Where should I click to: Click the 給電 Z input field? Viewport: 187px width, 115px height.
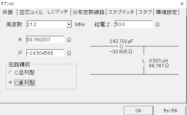pos(134,24)
